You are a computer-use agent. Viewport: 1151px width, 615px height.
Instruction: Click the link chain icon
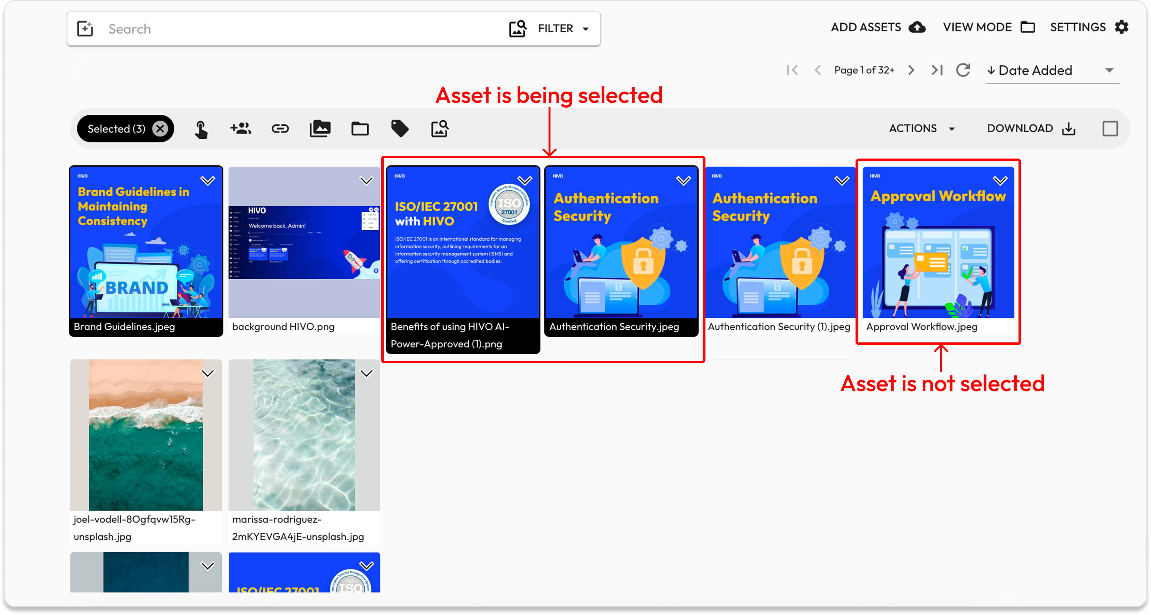pyautogui.click(x=280, y=129)
